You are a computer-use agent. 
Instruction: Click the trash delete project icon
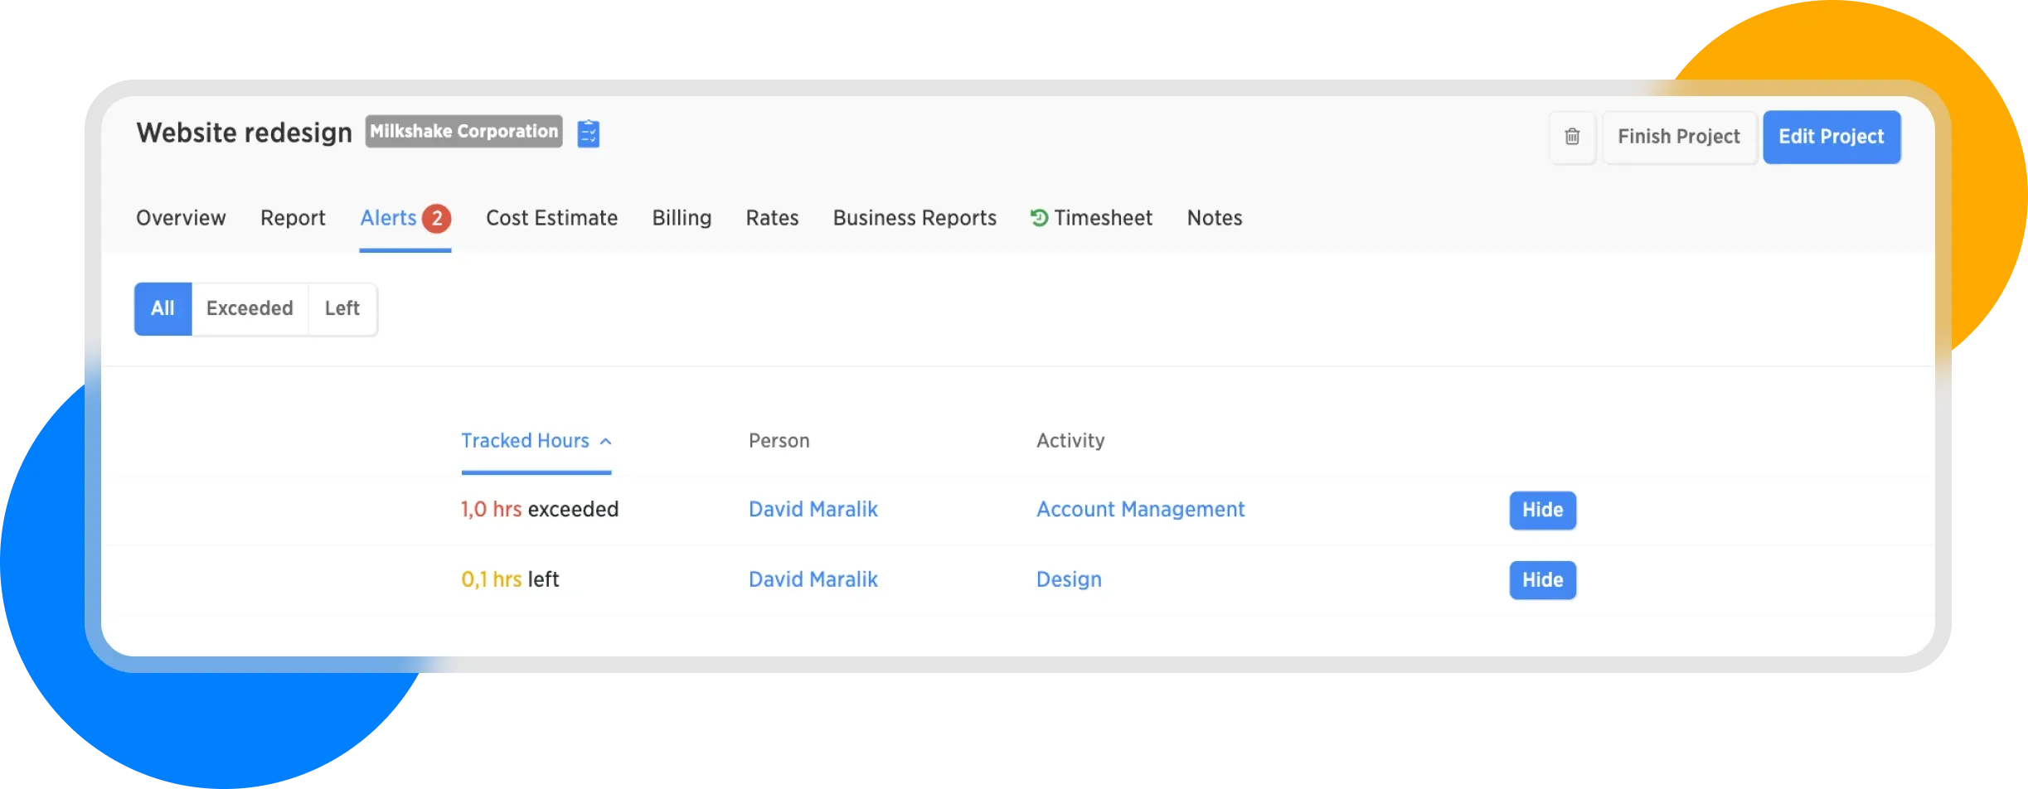pyautogui.click(x=1571, y=137)
